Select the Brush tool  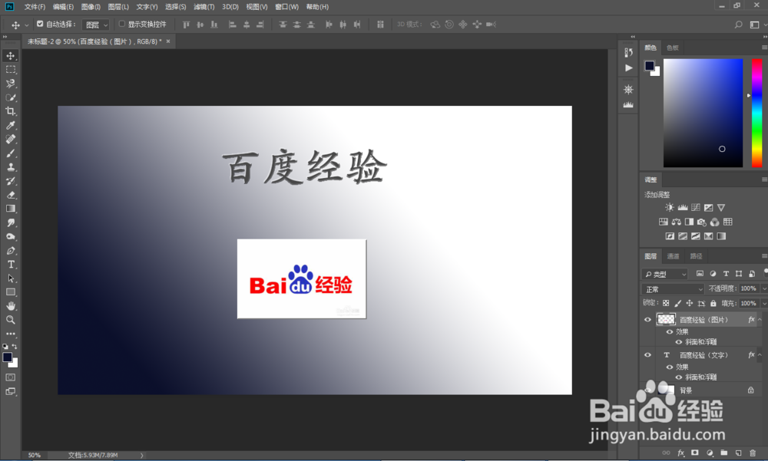(10, 153)
